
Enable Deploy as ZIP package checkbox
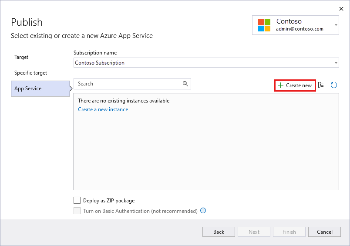(77, 201)
